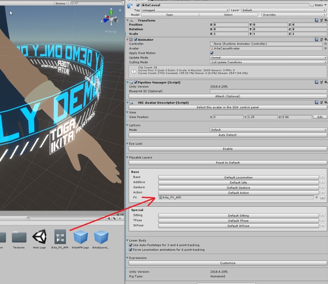Open Animator help reference icon

[x=317, y=39]
